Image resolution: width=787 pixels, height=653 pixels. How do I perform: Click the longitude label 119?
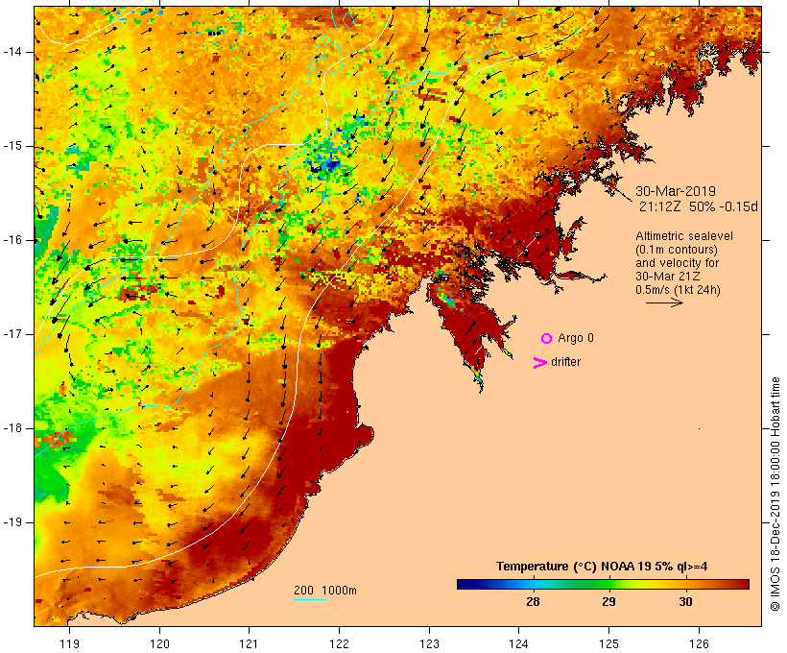[x=69, y=643]
